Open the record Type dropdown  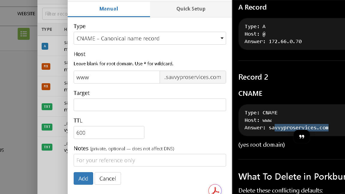pyautogui.click(x=149, y=38)
